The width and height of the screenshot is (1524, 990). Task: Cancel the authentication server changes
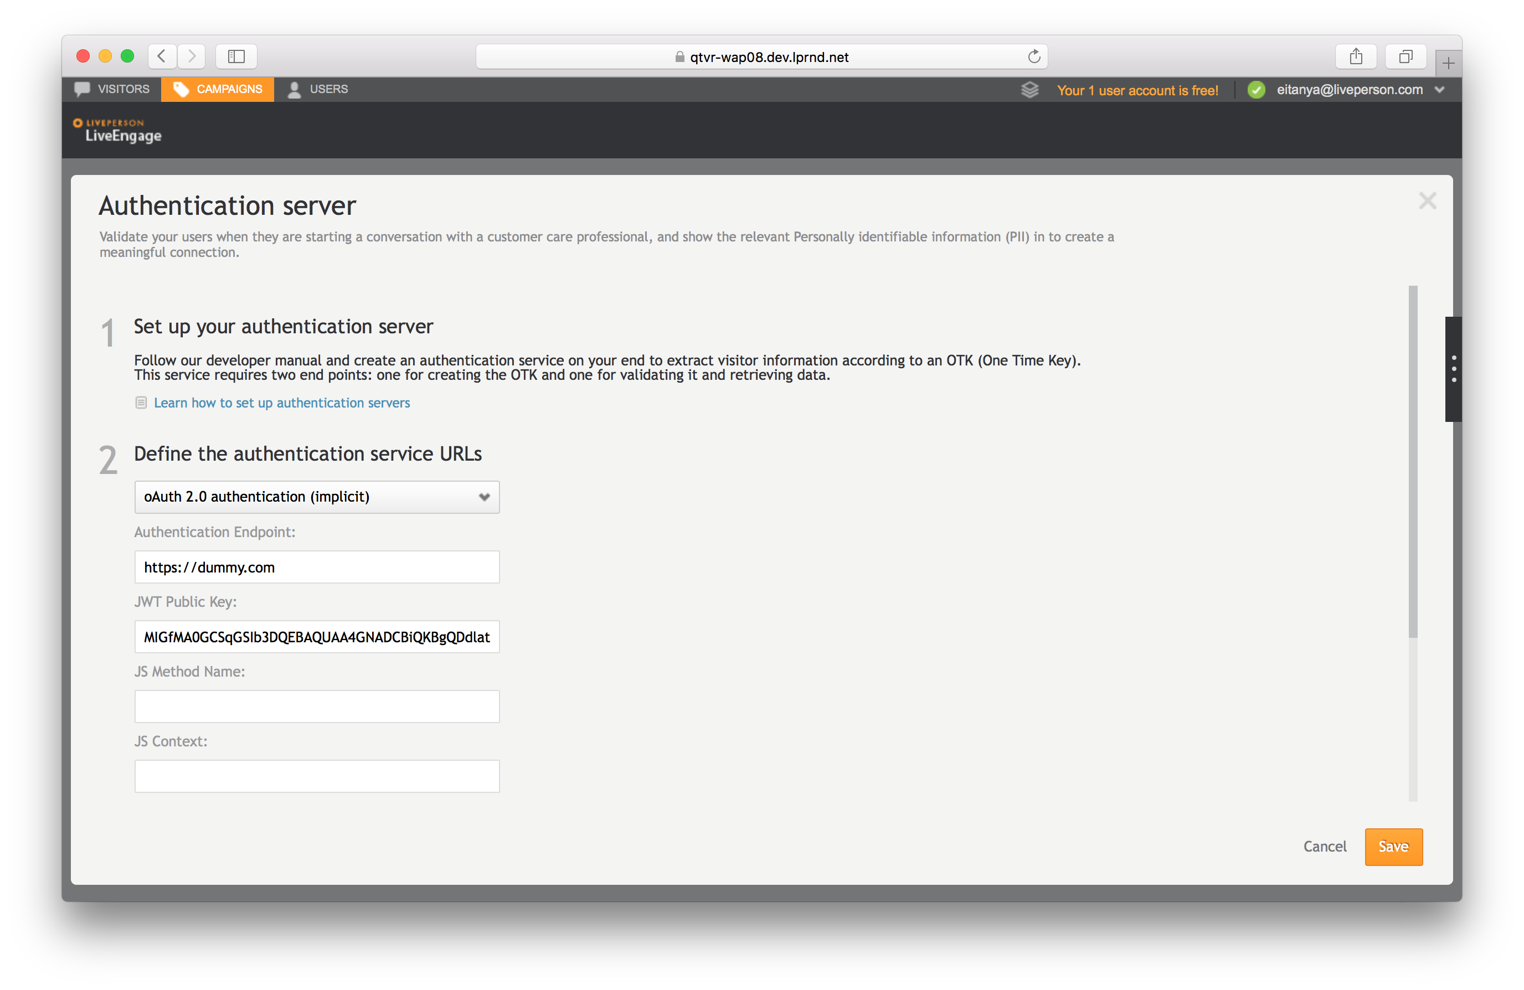[x=1325, y=847]
